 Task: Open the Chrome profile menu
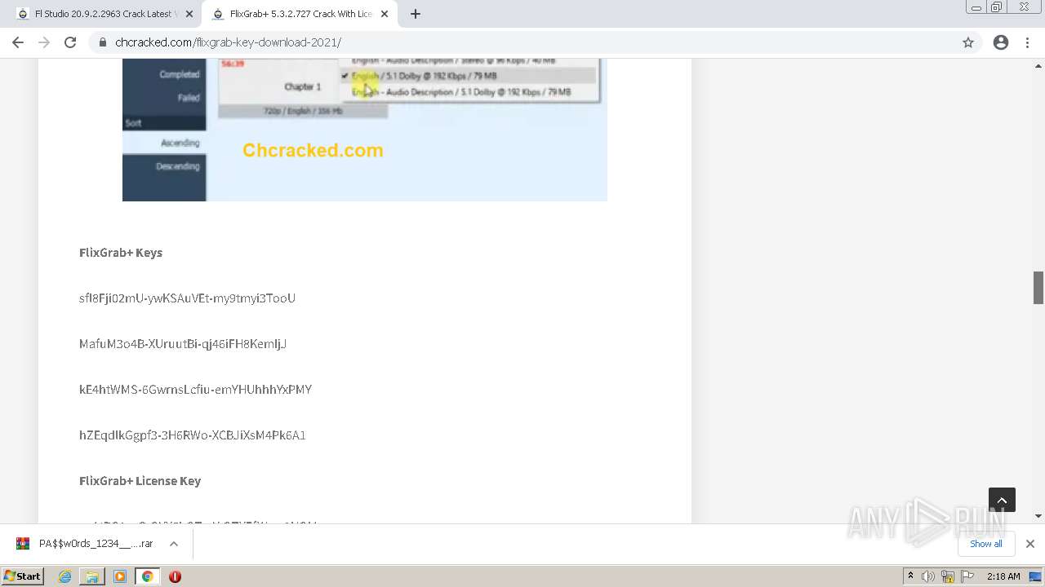point(1001,42)
